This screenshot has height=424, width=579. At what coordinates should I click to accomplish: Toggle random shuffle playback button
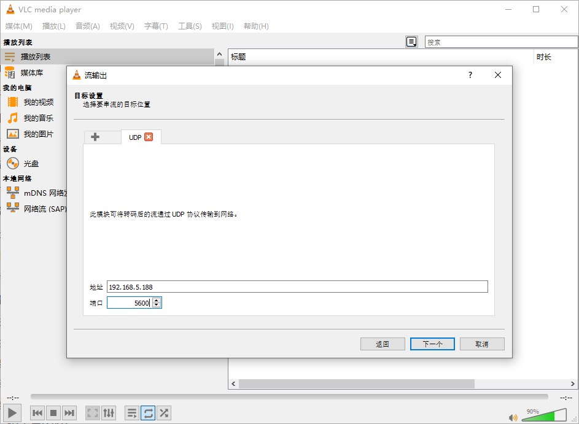[164, 413]
